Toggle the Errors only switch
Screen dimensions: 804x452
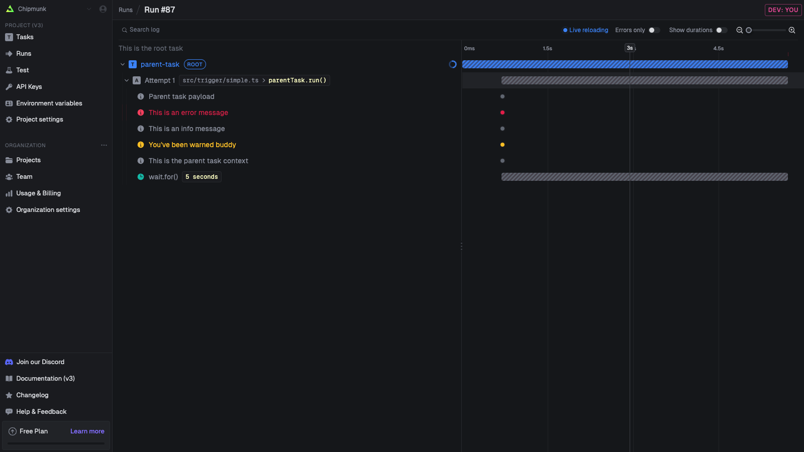tap(654, 30)
